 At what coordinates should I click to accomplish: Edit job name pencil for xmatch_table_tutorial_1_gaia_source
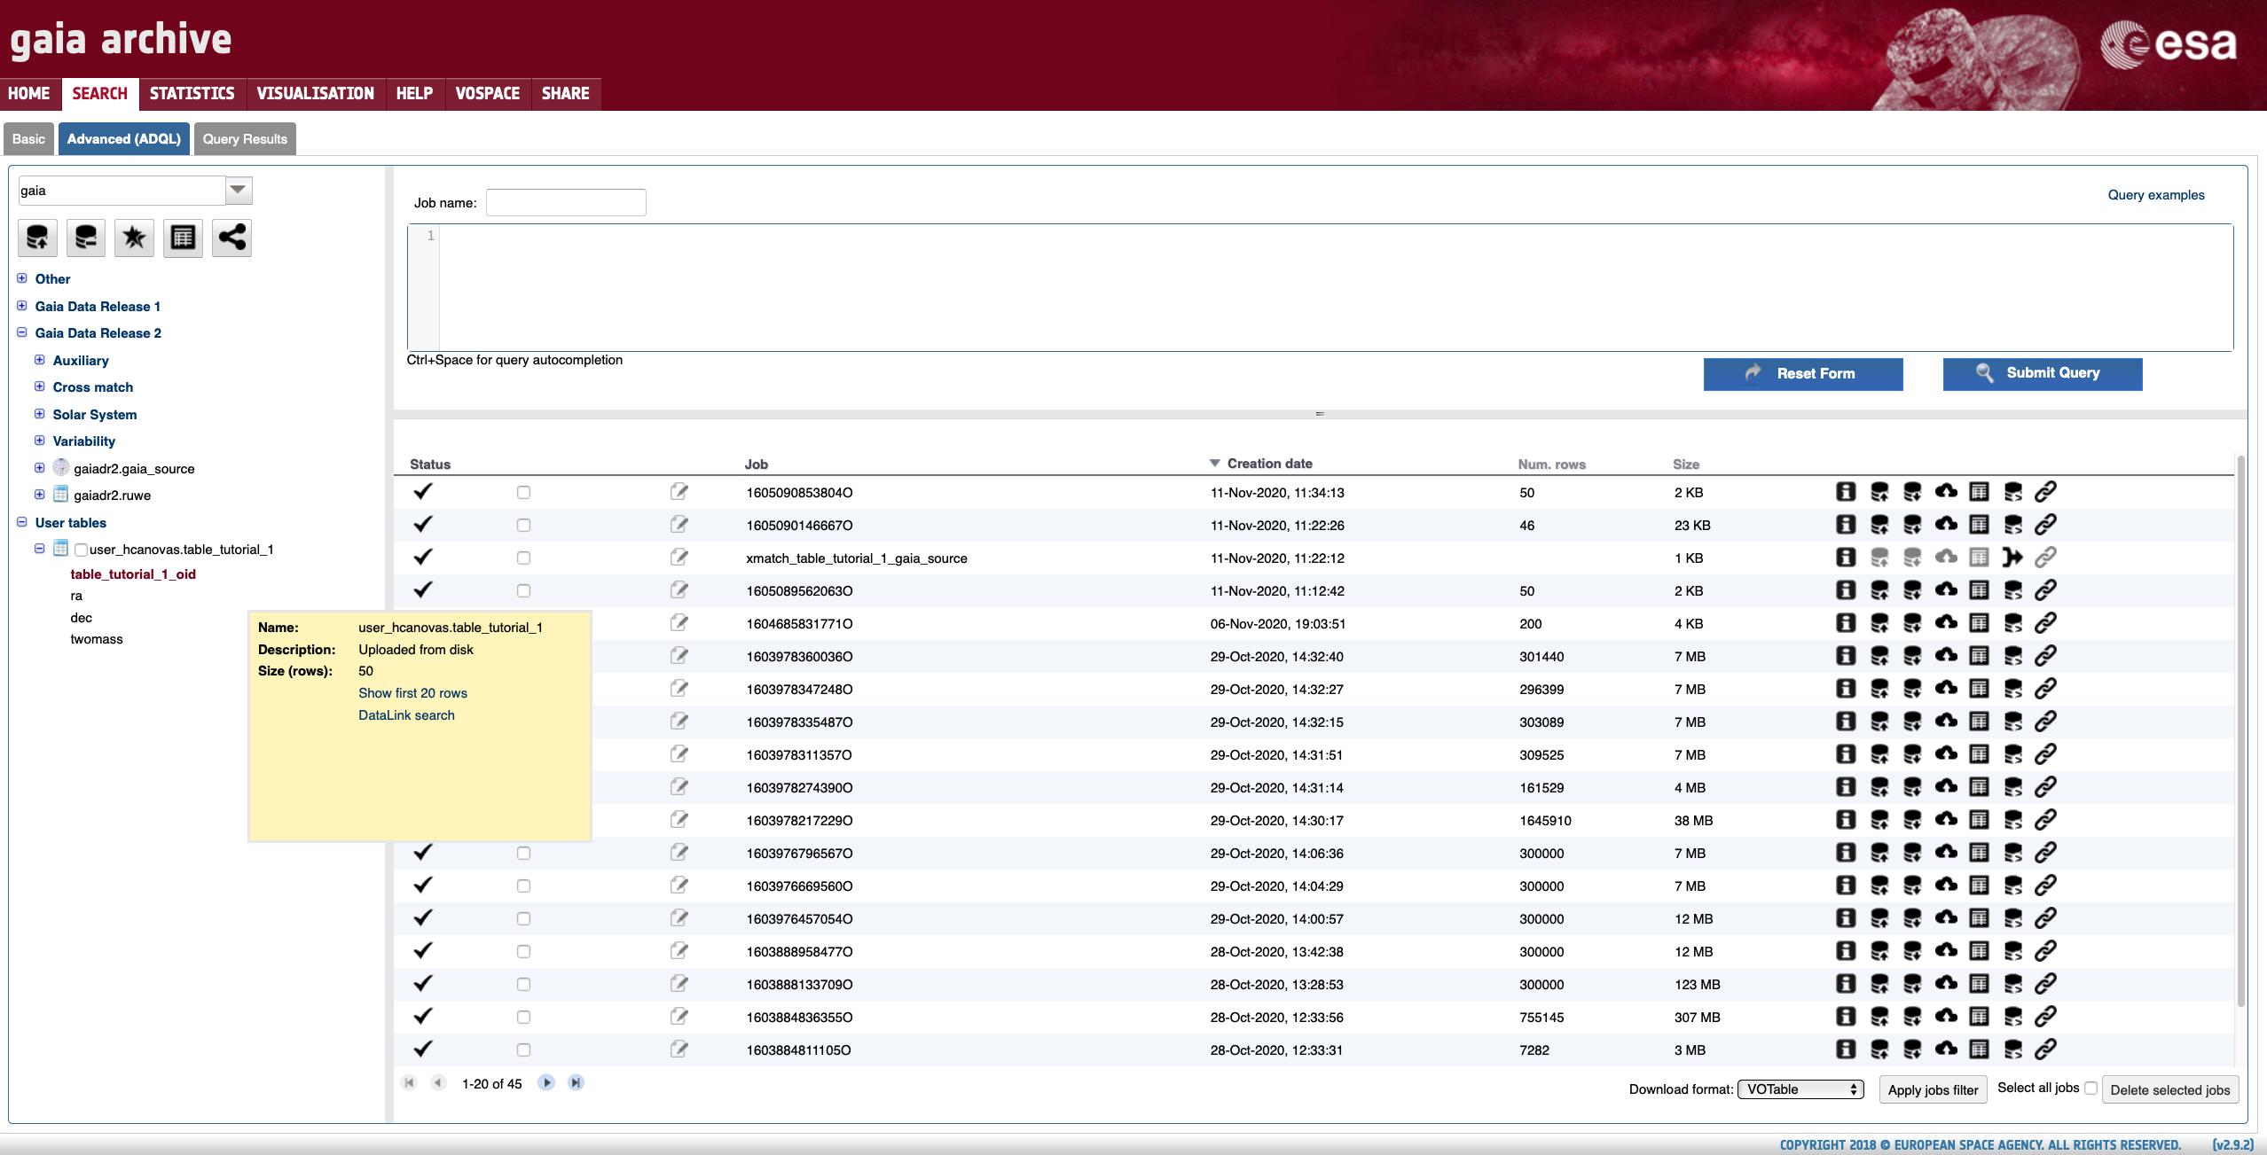pyautogui.click(x=679, y=558)
